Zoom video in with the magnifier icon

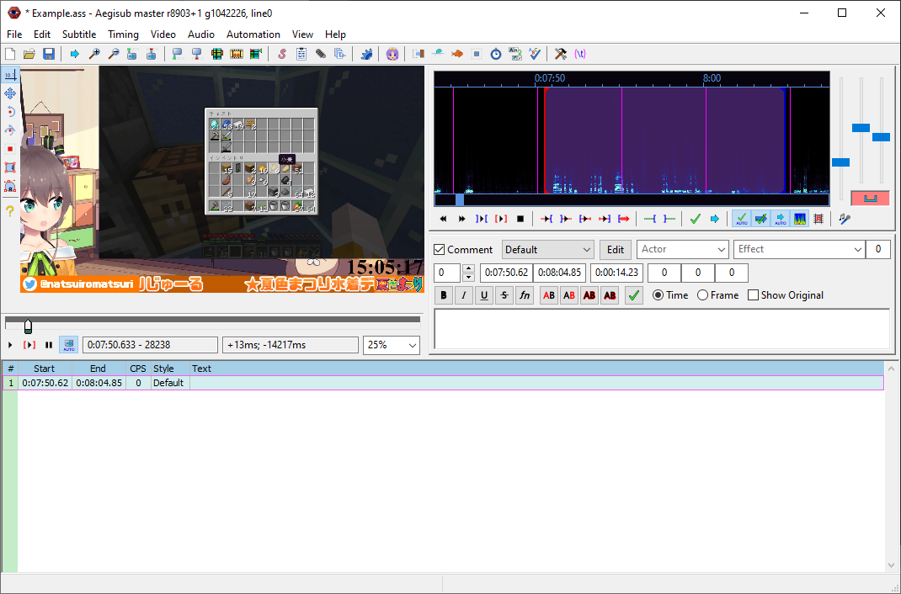click(x=94, y=54)
